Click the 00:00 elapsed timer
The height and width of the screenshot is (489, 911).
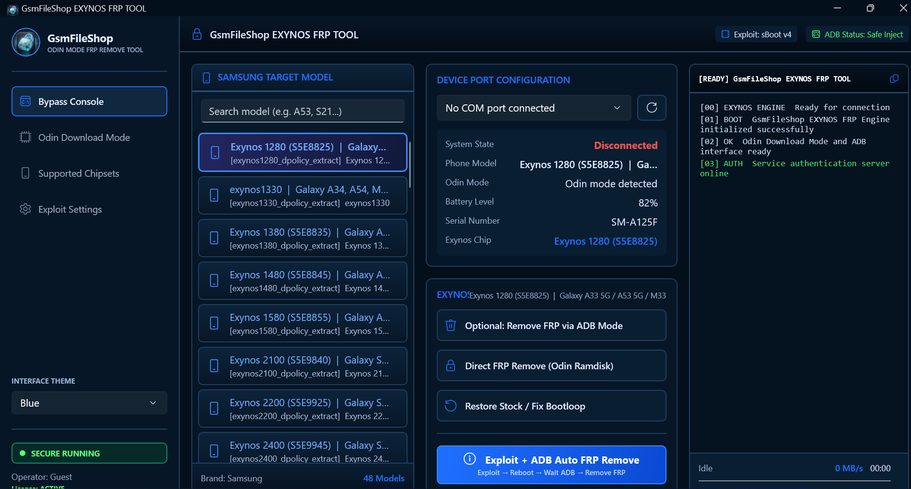coord(880,468)
